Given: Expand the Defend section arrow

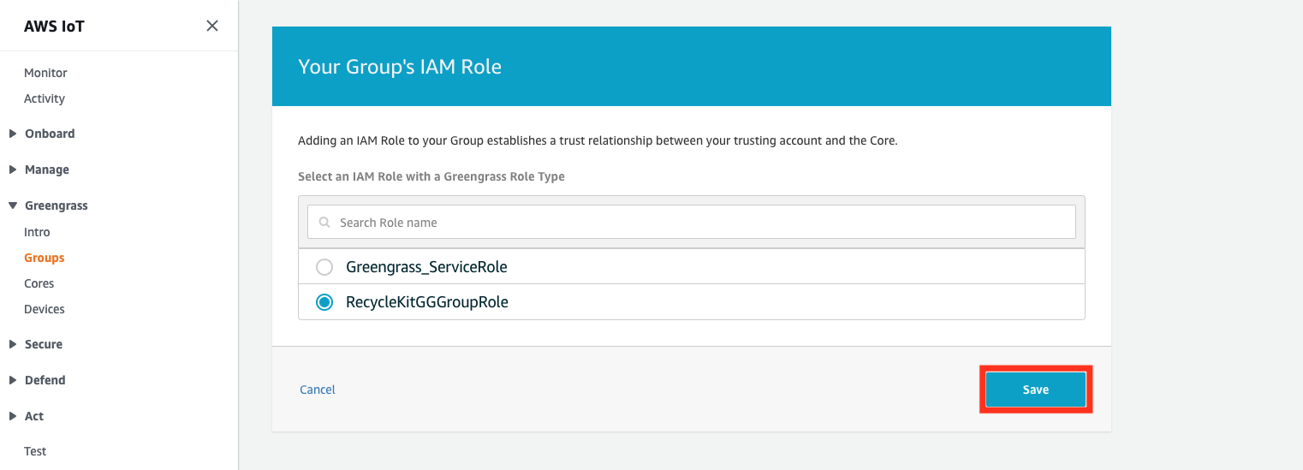Looking at the screenshot, I should pos(13,380).
